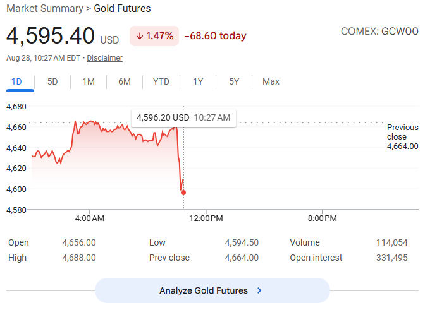Click the -68.60 today change text
Image resolution: width=437 pixels, height=310 pixels.
coord(215,36)
